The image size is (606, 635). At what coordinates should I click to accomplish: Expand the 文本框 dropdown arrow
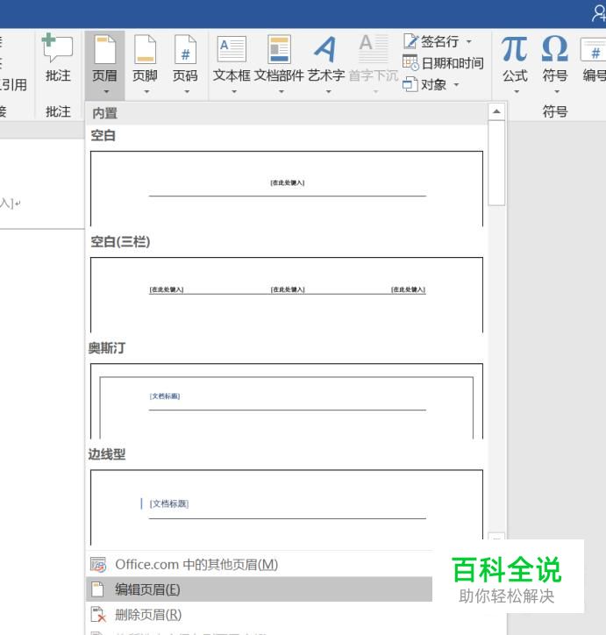pos(233,92)
